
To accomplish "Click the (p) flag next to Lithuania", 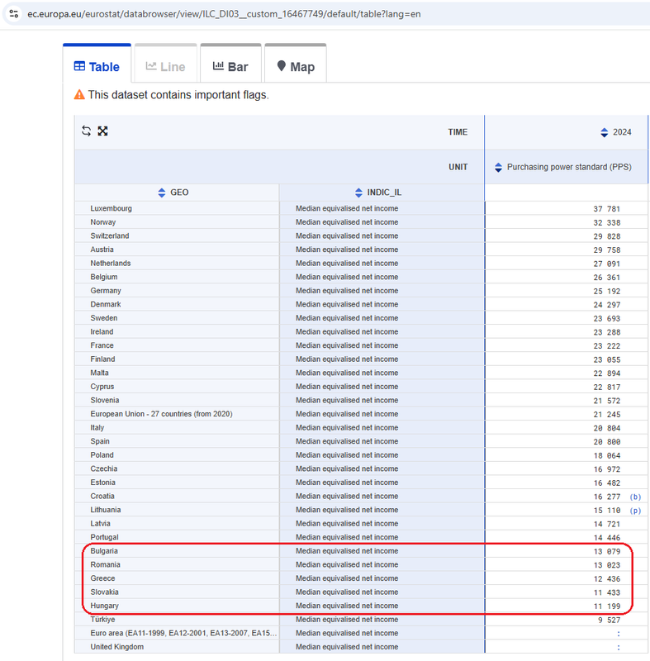I will (x=635, y=511).
